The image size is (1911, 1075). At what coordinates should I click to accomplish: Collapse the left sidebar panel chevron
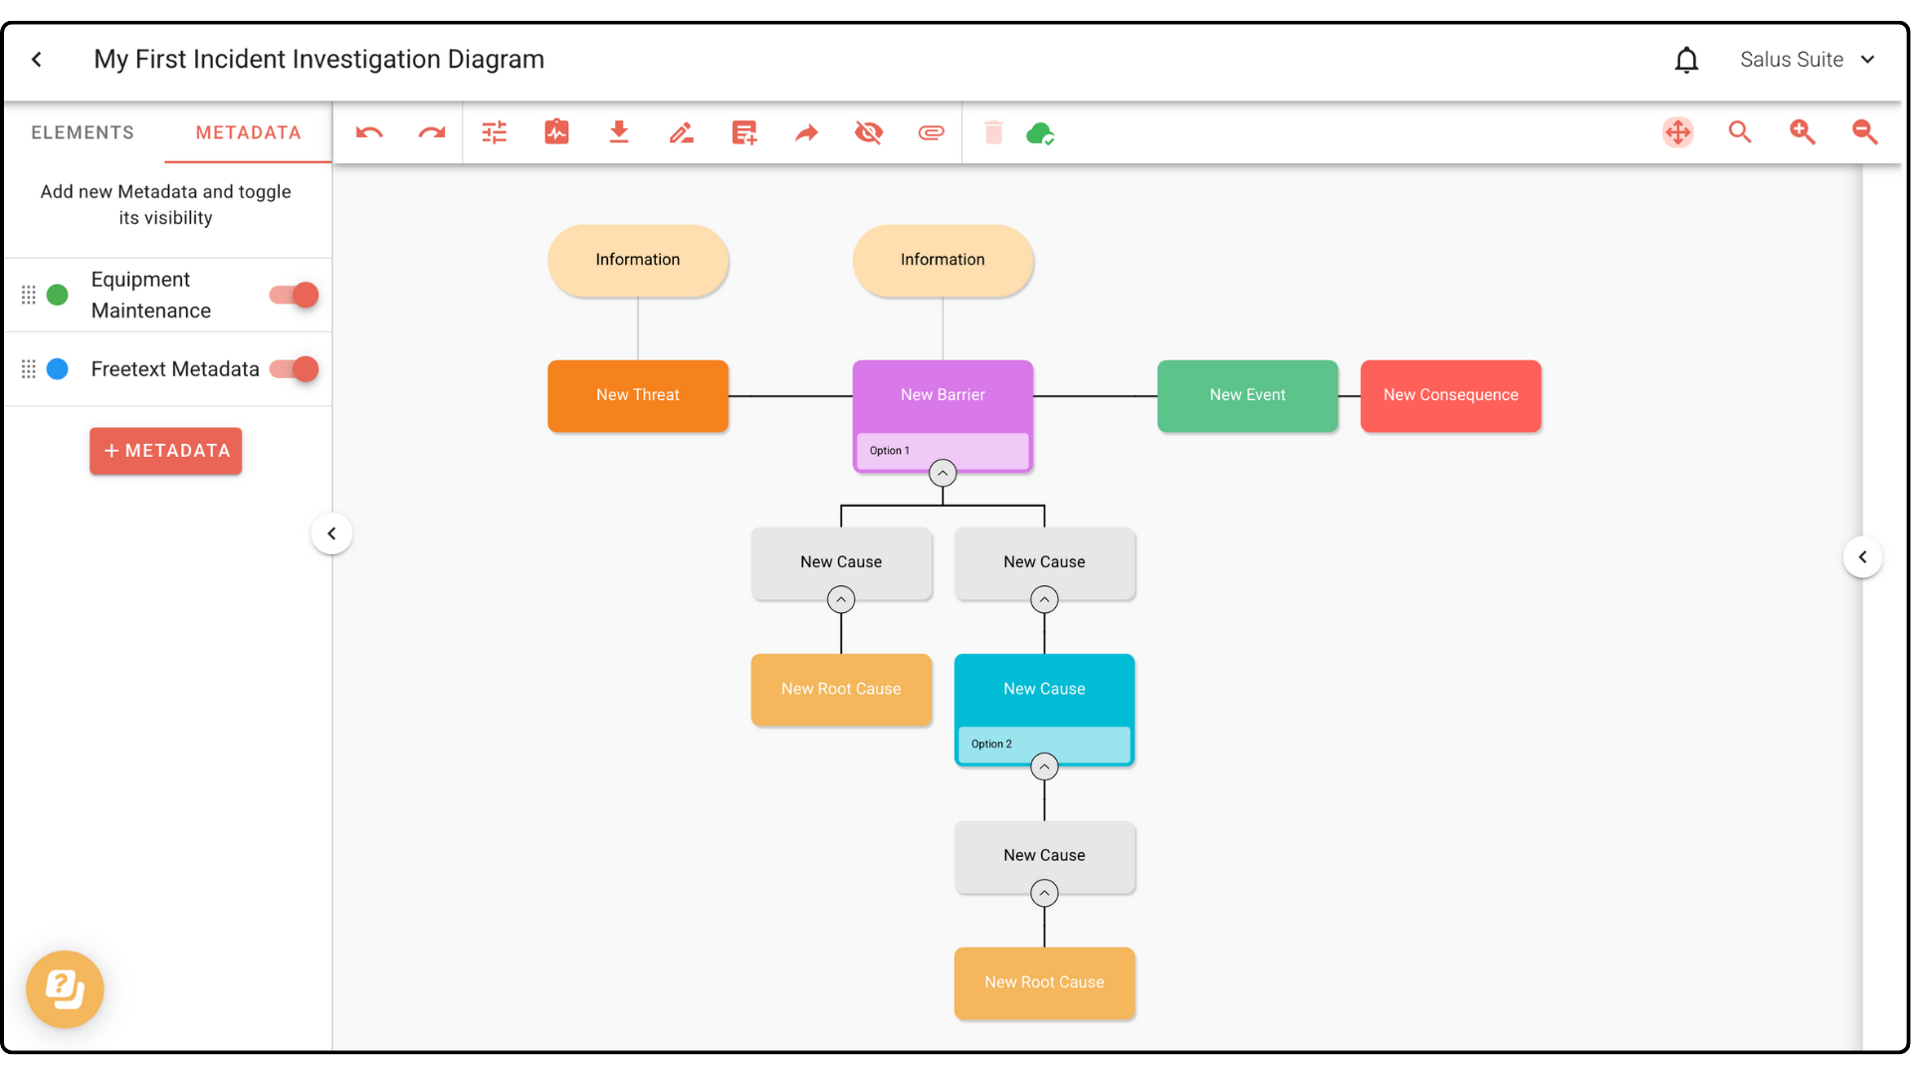331,534
